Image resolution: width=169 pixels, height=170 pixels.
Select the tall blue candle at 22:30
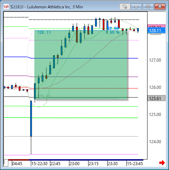click(31, 118)
